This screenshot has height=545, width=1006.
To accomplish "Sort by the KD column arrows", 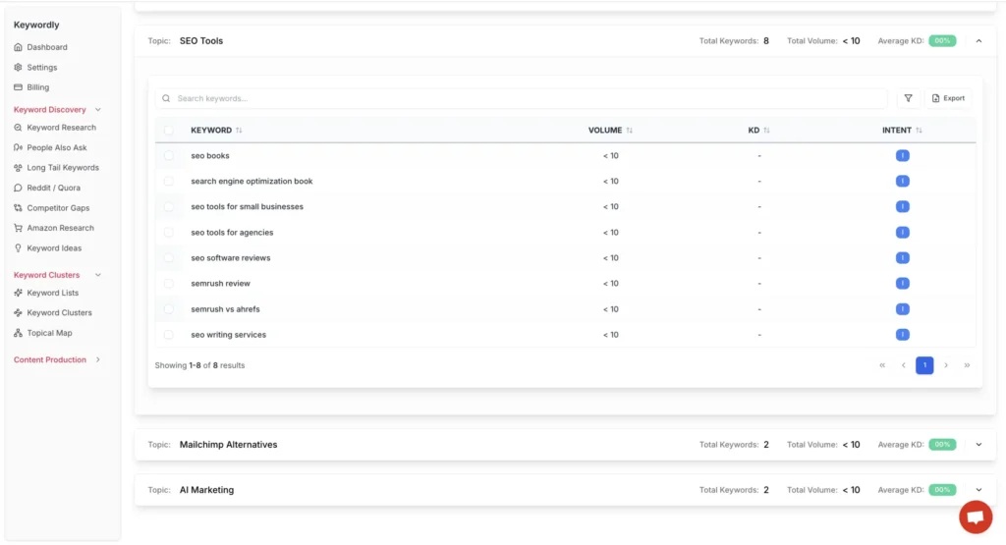I will pos(766,131).
